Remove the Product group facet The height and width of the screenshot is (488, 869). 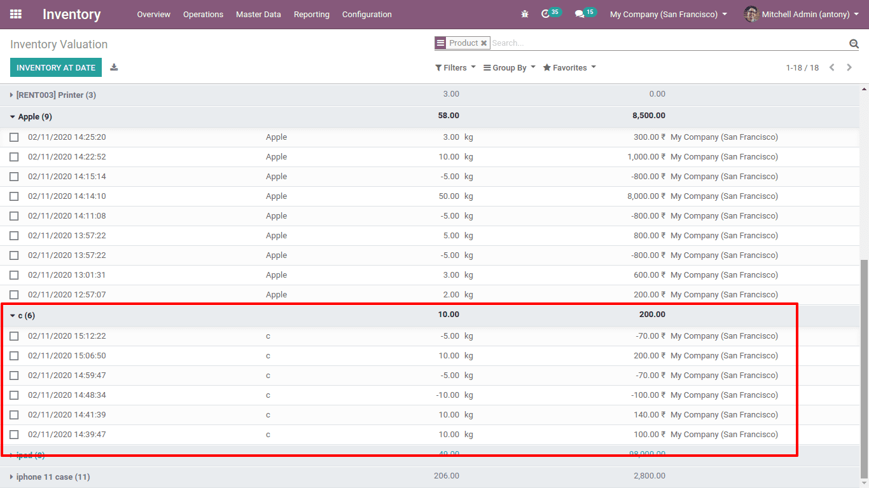coord(484,43)
